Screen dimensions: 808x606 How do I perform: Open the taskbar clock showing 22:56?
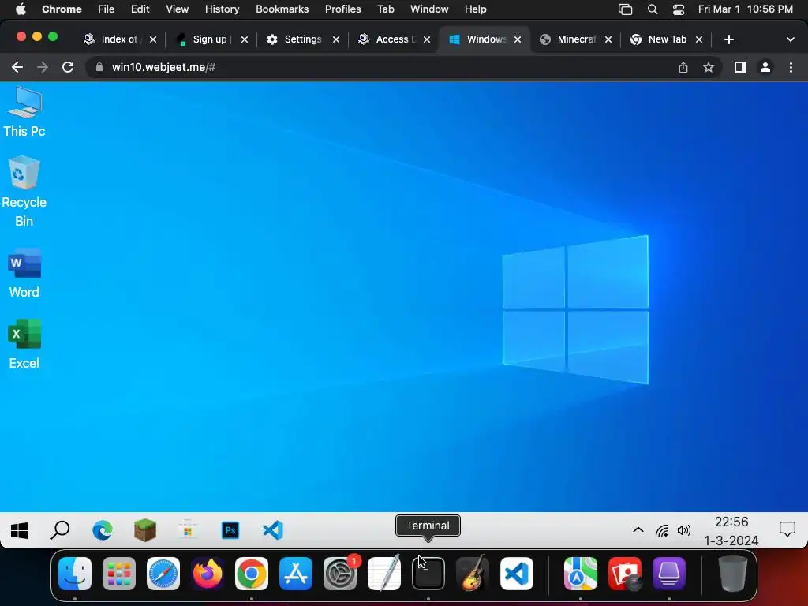pyautogui.click(x=731, y=531)
